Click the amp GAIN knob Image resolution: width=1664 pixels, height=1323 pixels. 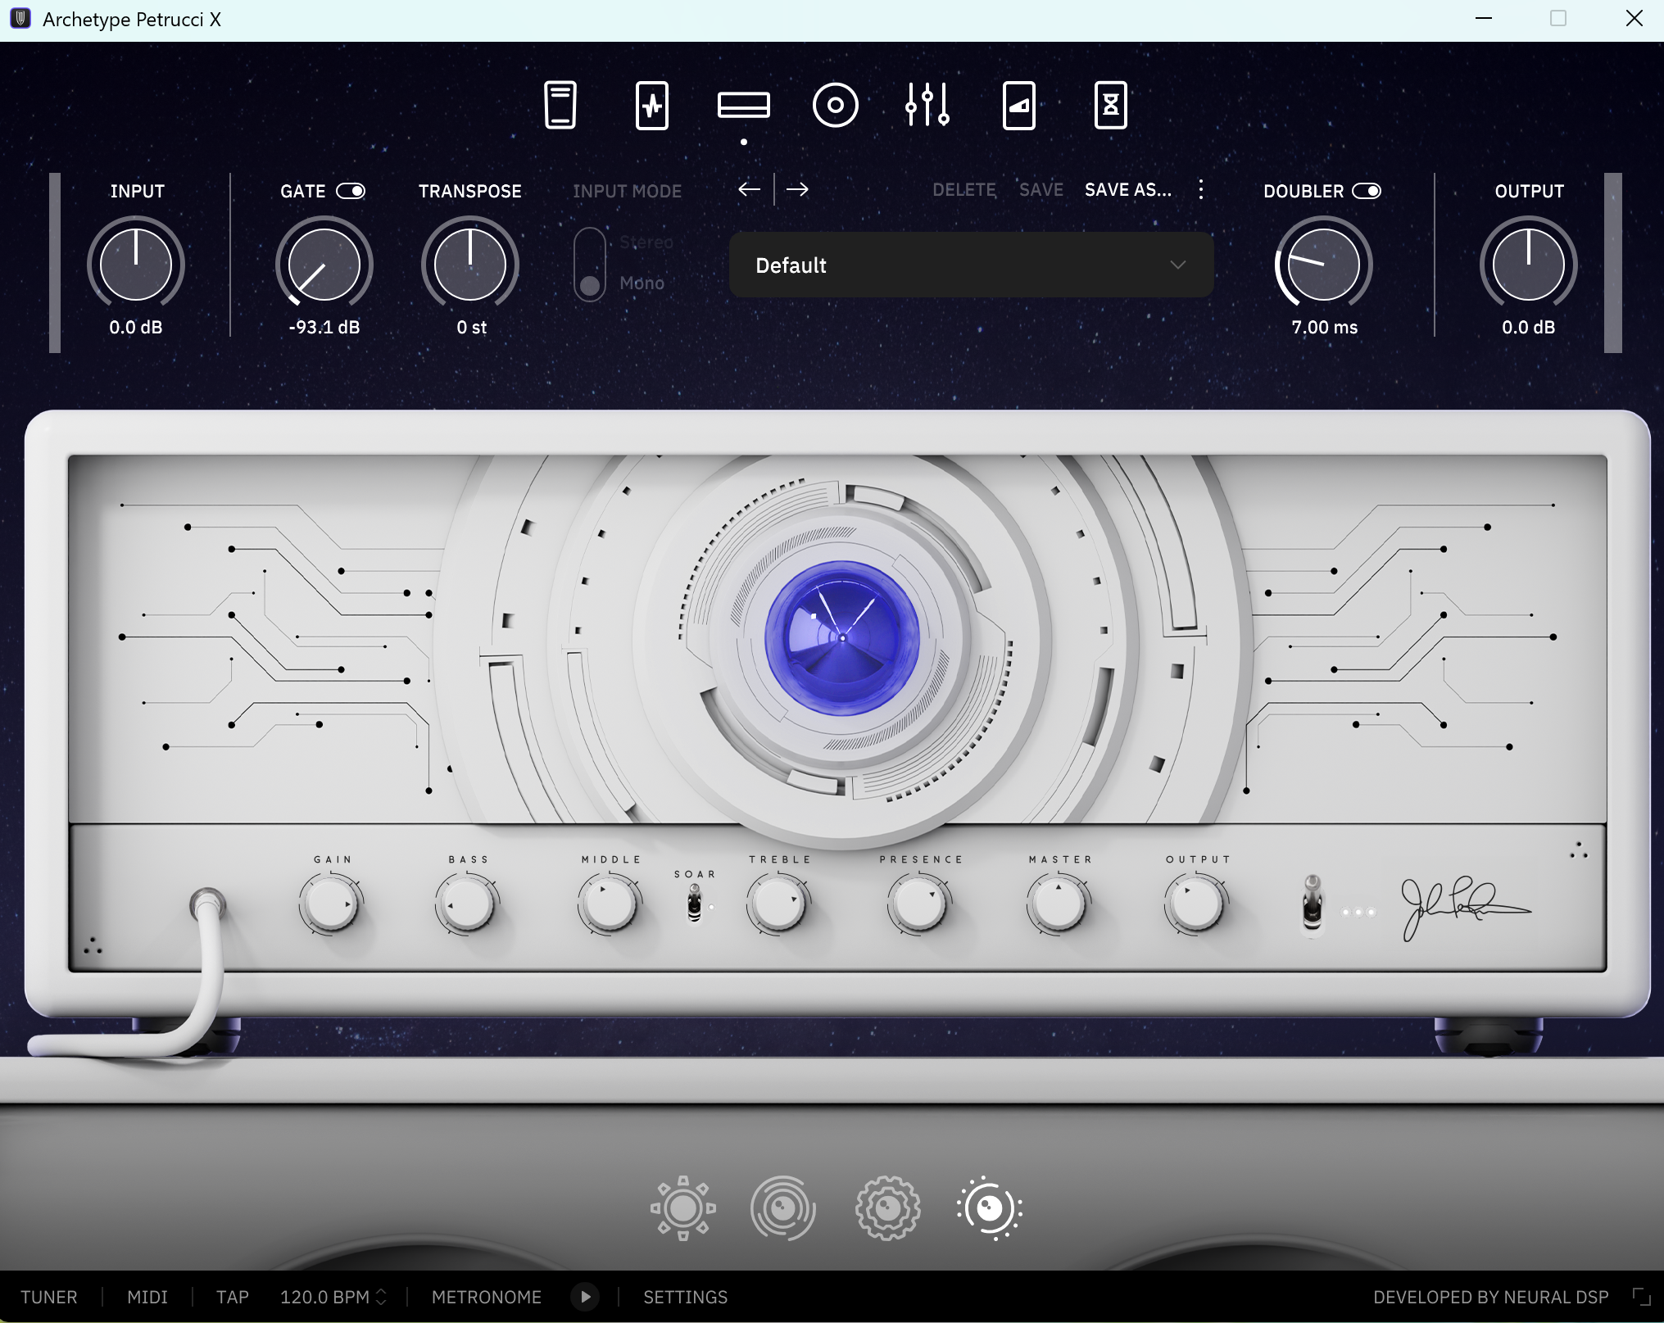coord(330,904)
